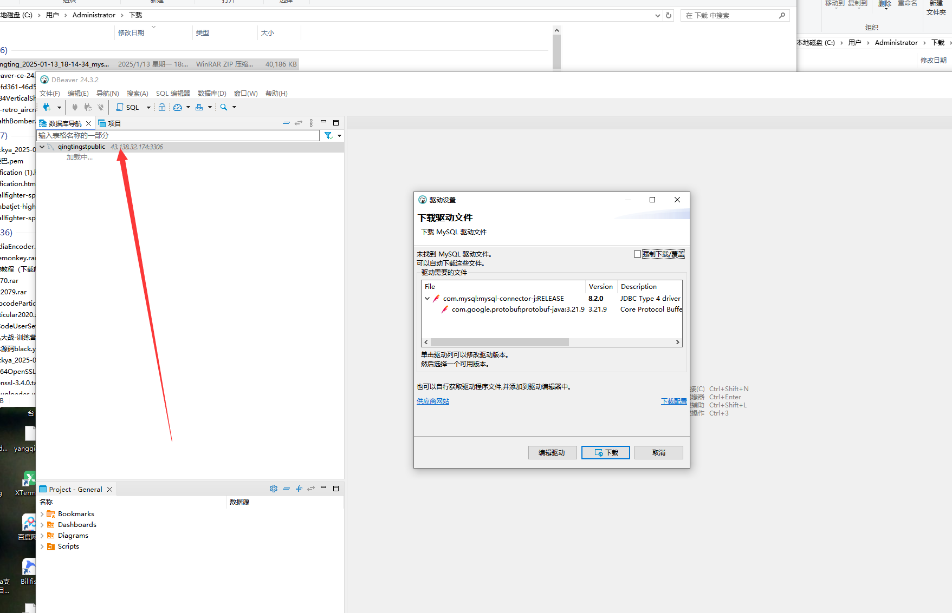Click the new database connection plug icon
The image size is (952, 613).
(x=47, y=107)
